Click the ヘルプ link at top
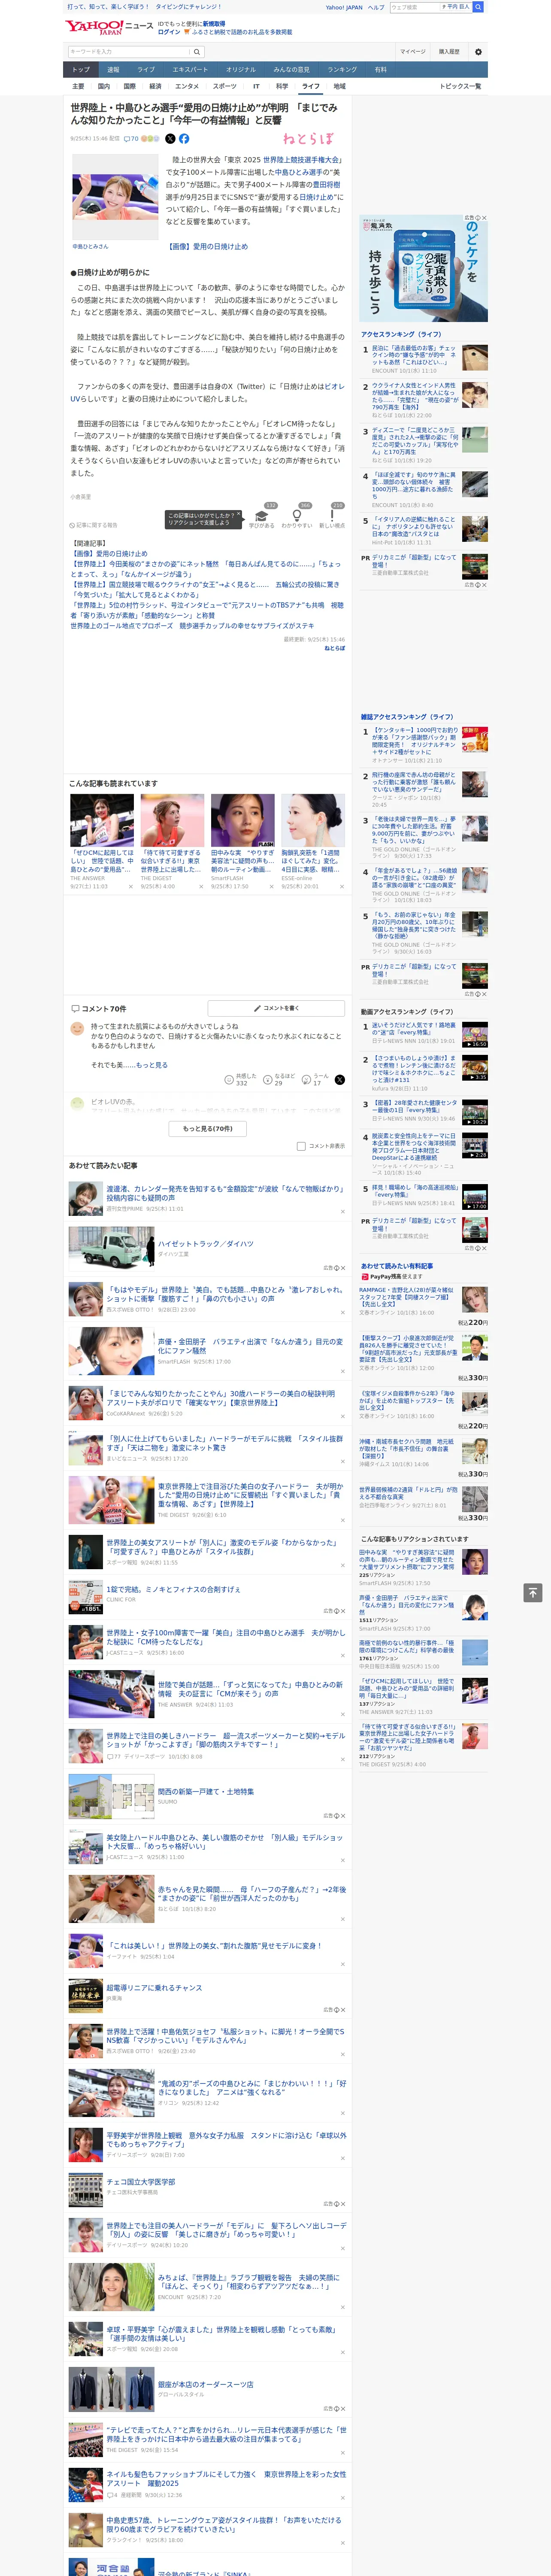The width and height of the screenshot is (551, 2576). click(375, 7)
